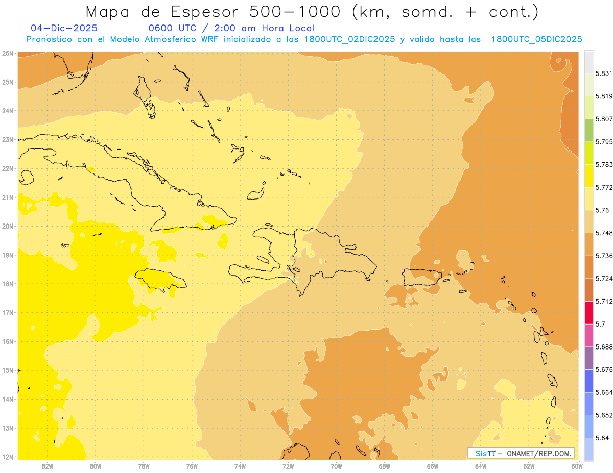Click the time text '0600 UTC / 2:00 am Hora Local'

[x=231, y=28]
